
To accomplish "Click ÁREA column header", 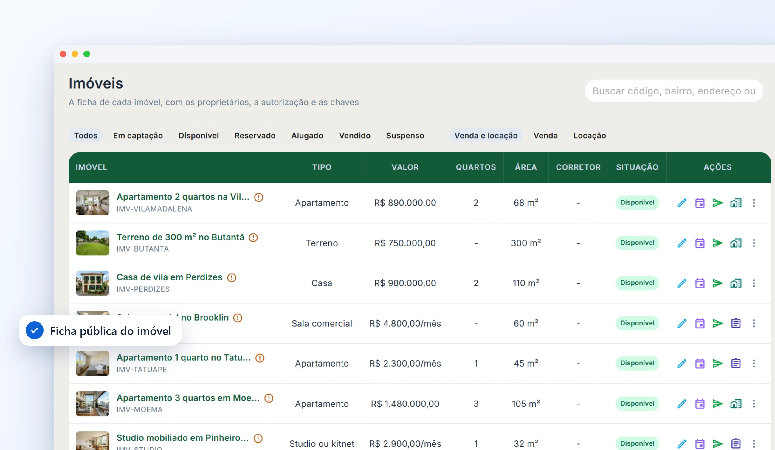I will (526, 167).
